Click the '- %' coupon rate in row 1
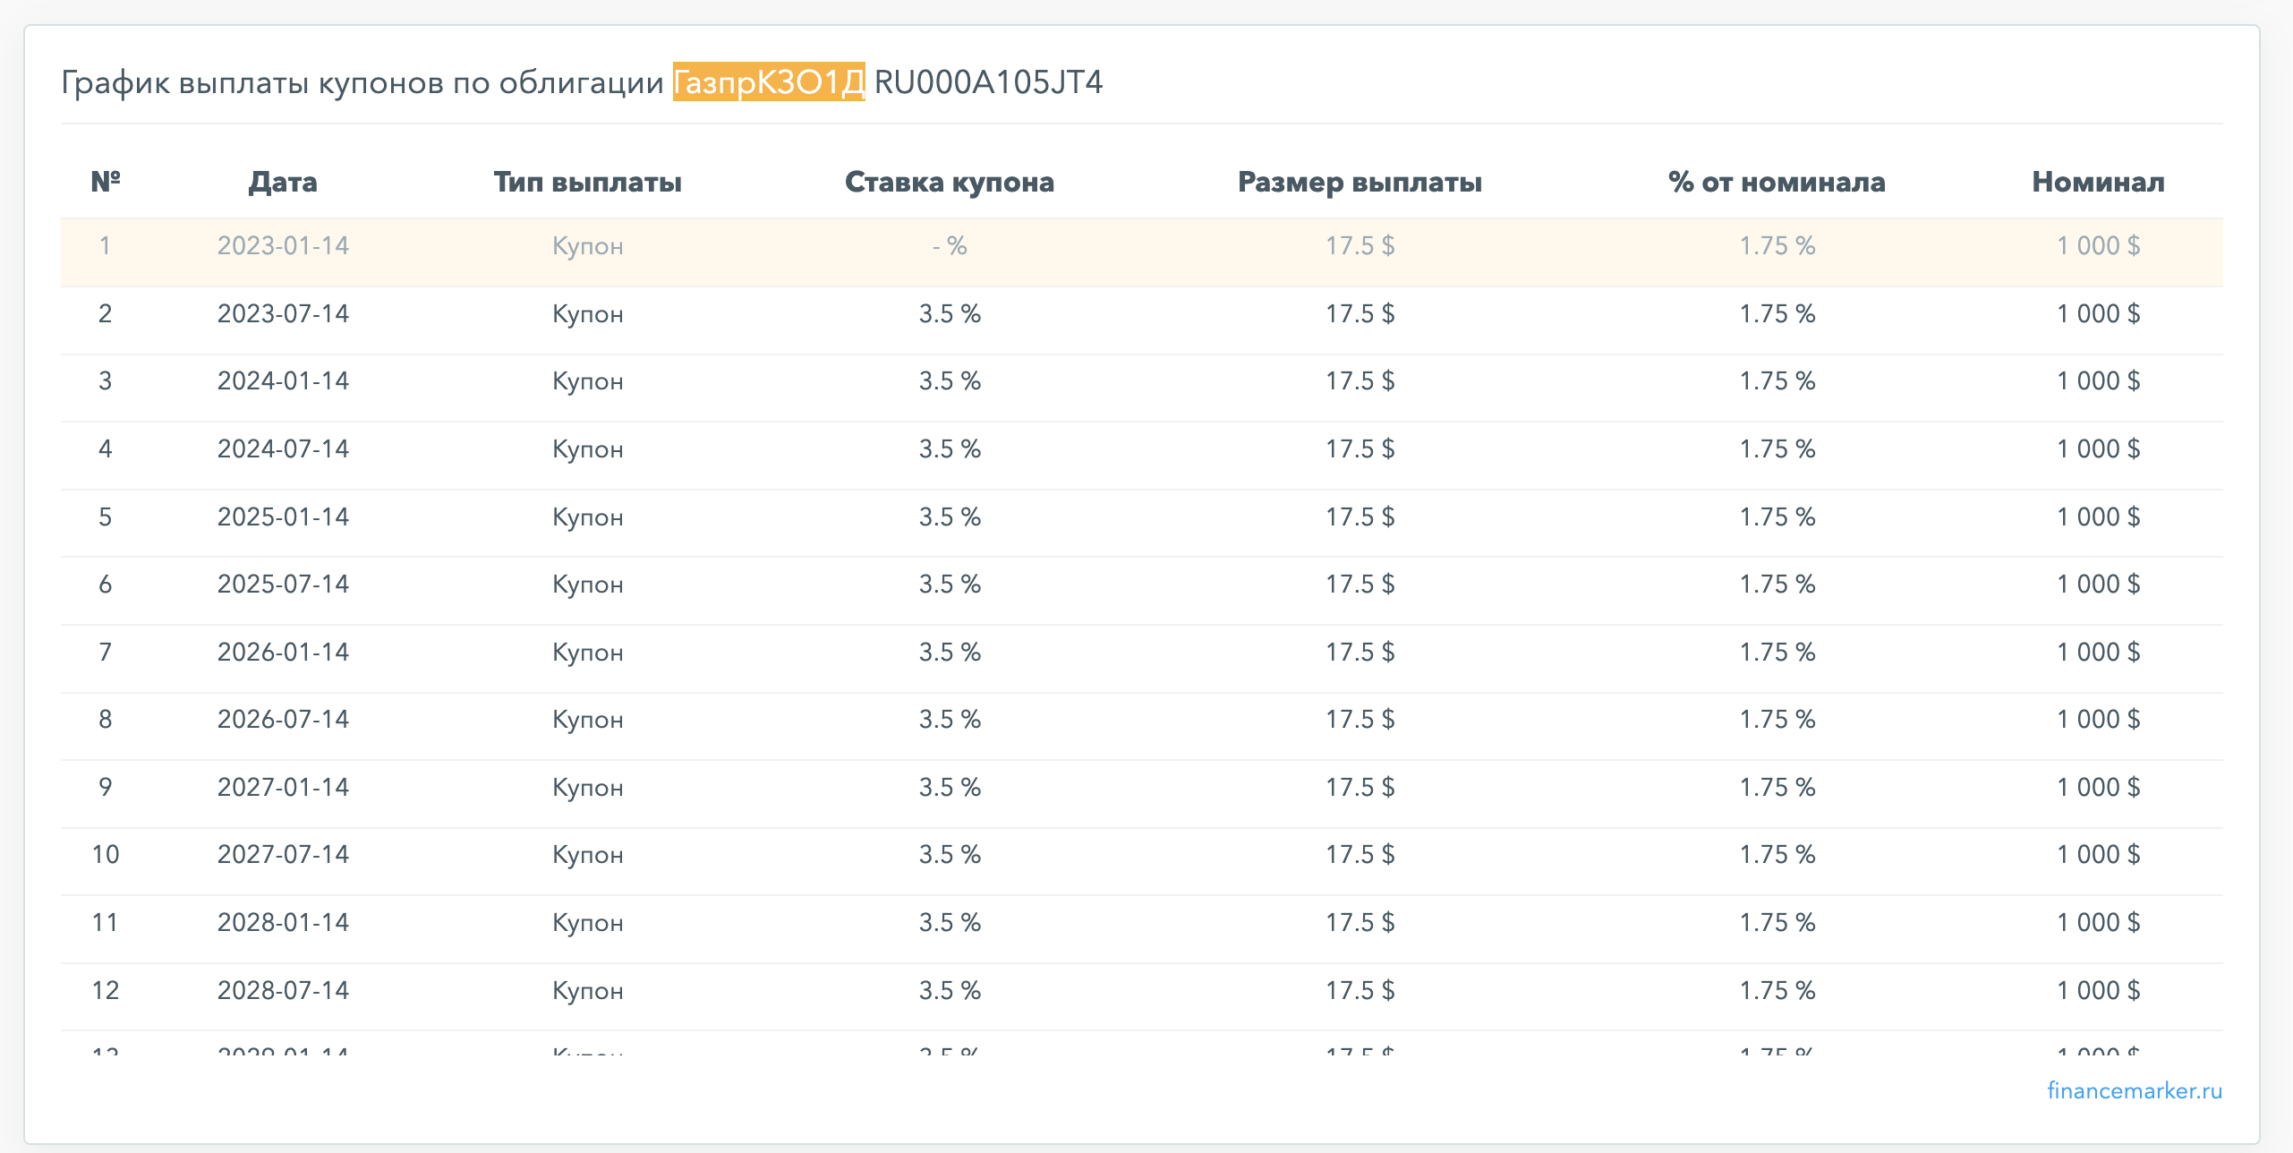This screenshot has width=2293, height=1153. (x=950, y=245)
